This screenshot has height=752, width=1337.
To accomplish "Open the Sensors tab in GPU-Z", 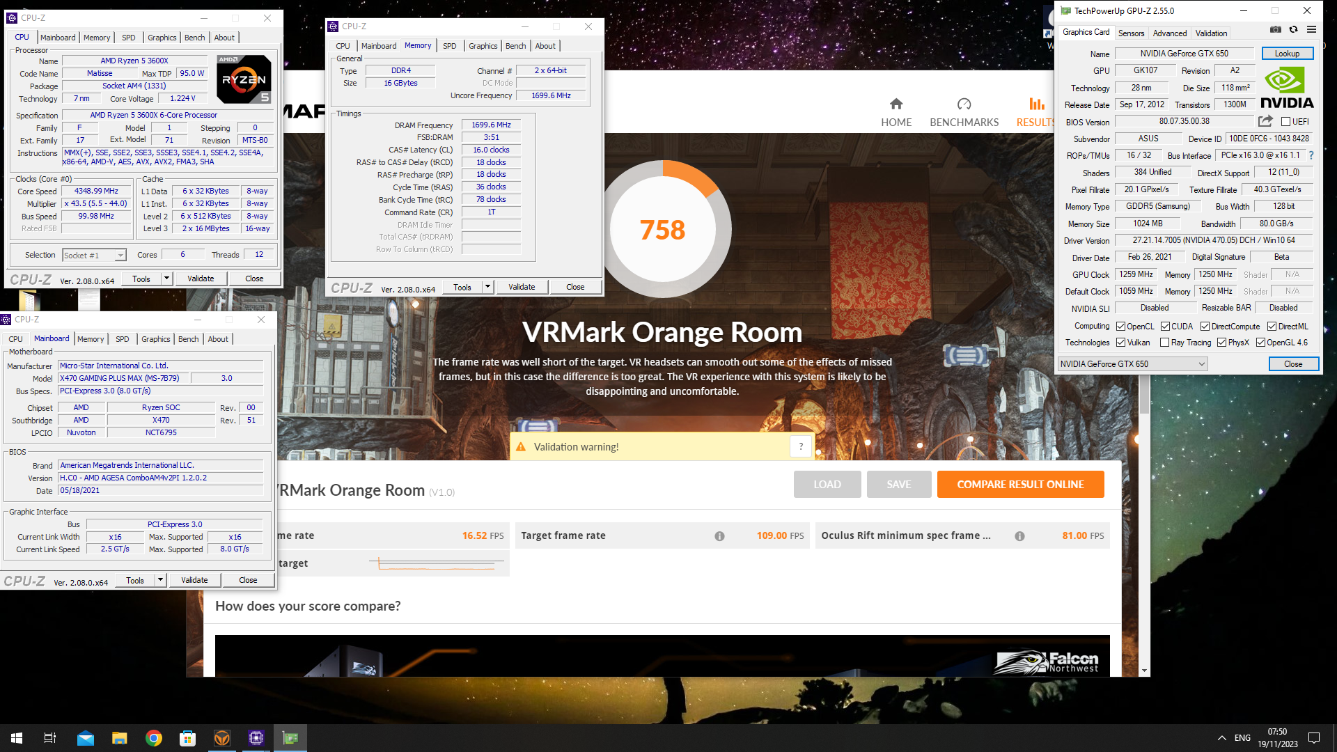I will click(x=1131, y=33).
